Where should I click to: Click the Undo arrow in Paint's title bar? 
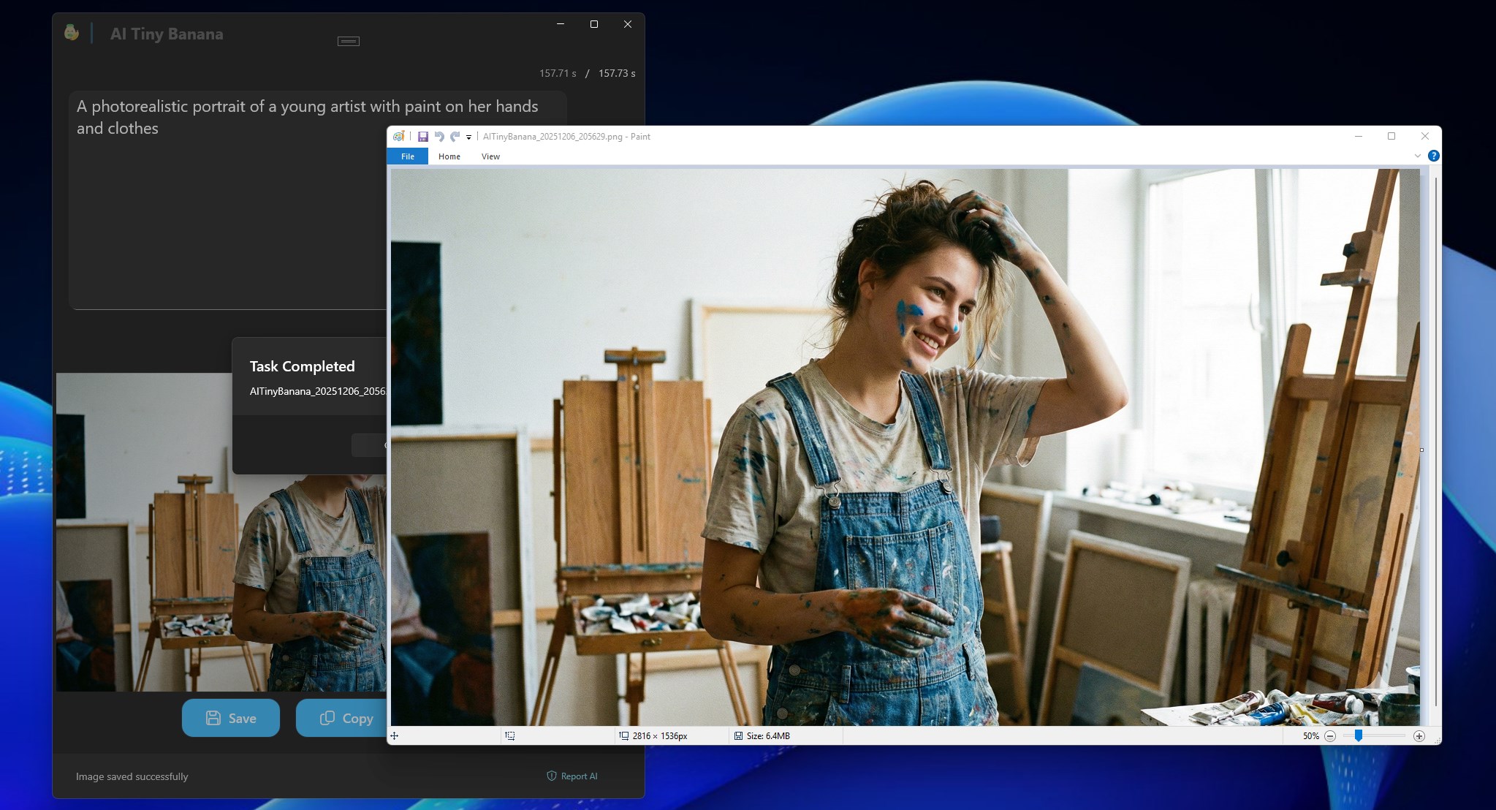[438, 137]
